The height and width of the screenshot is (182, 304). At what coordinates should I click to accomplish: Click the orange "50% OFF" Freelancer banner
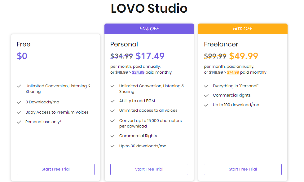click(243, 29)
